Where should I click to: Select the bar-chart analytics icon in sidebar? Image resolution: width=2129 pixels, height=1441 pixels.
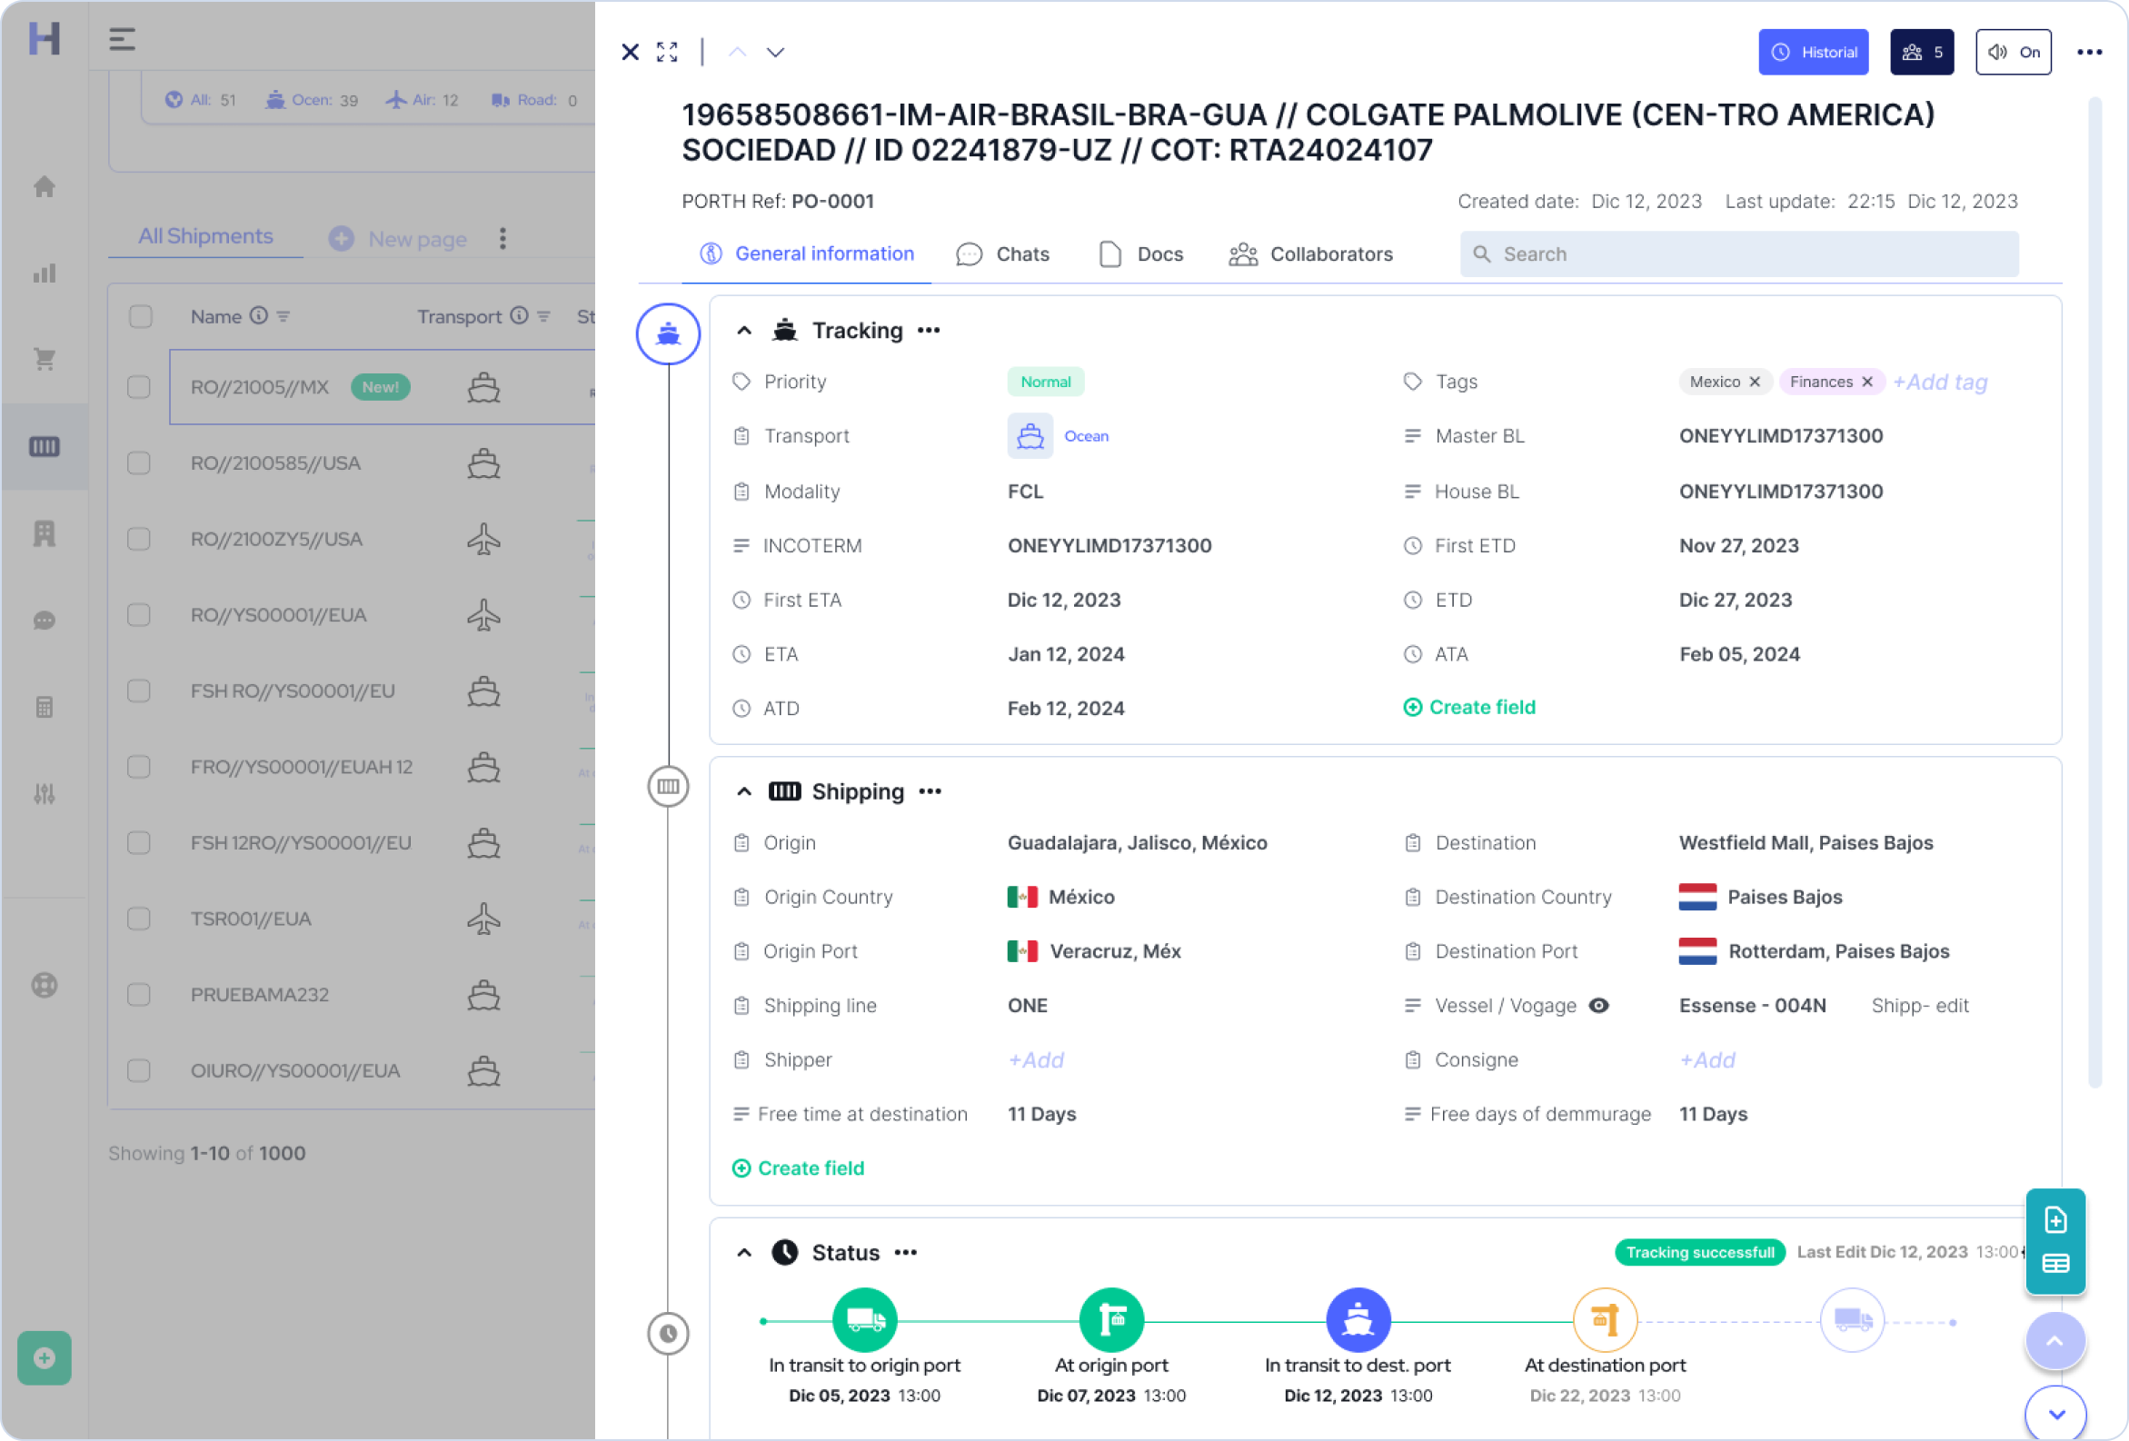click(x=43, y=273)
